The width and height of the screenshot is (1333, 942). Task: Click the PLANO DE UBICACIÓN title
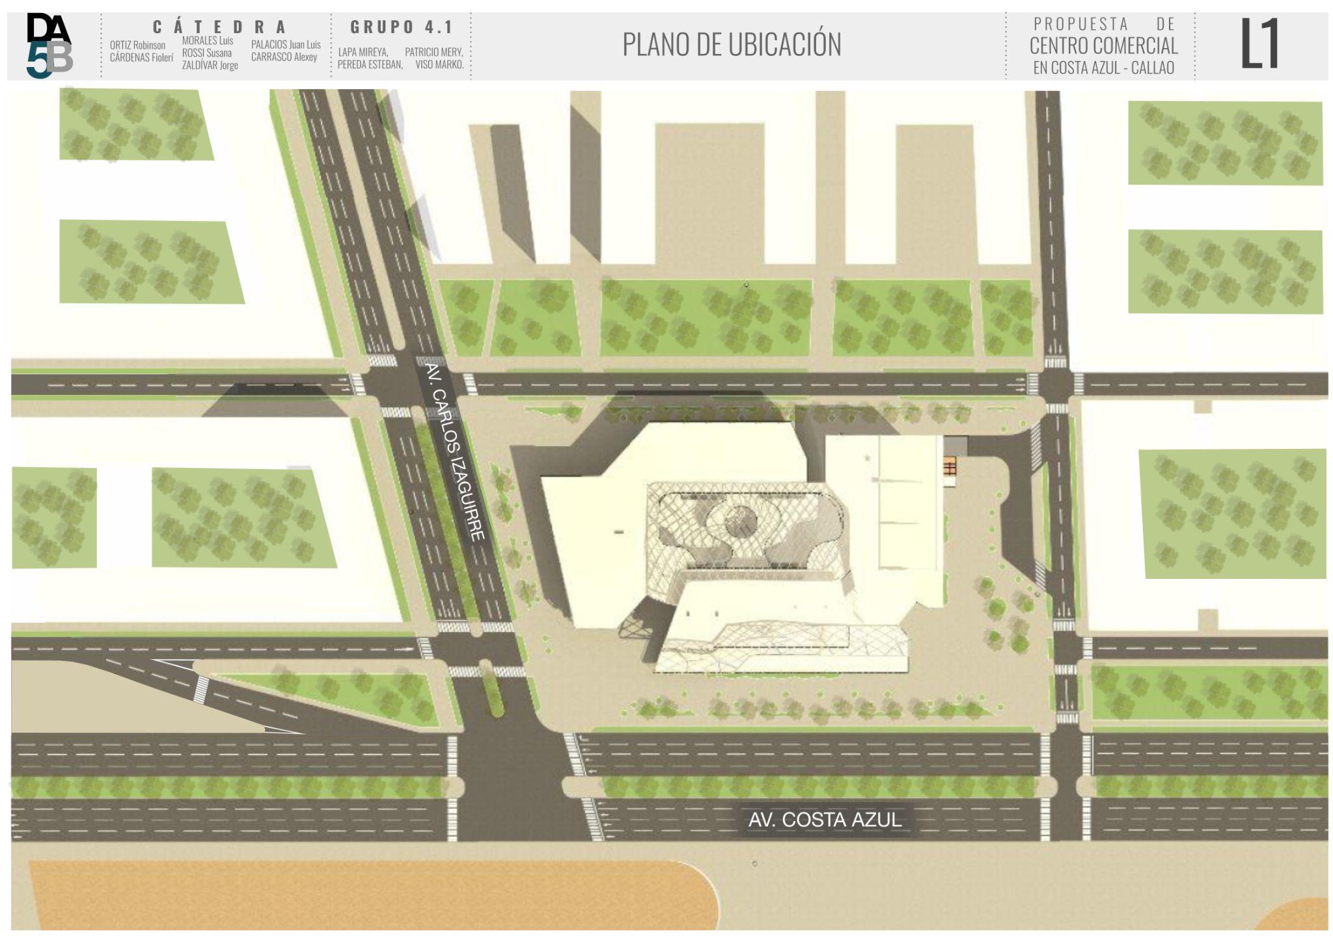click(x=732, y=45)
